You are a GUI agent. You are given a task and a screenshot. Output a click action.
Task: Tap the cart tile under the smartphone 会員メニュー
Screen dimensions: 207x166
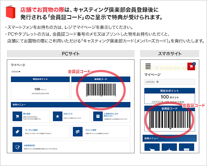(x=152, y=147)
